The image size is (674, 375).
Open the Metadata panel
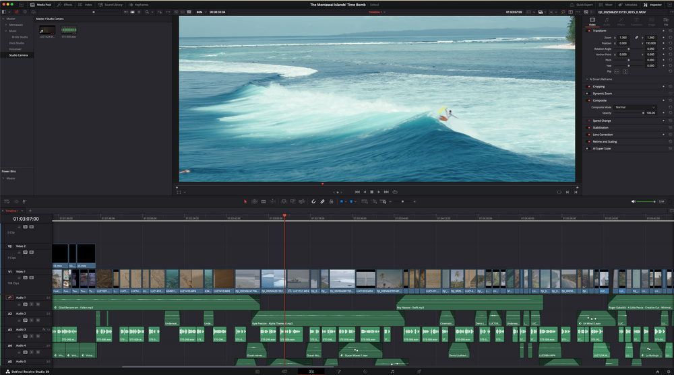tap(628, 5)
